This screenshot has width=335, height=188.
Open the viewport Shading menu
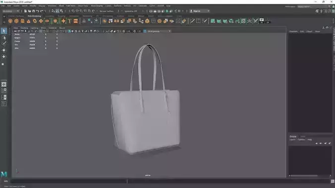pos(24,28)
